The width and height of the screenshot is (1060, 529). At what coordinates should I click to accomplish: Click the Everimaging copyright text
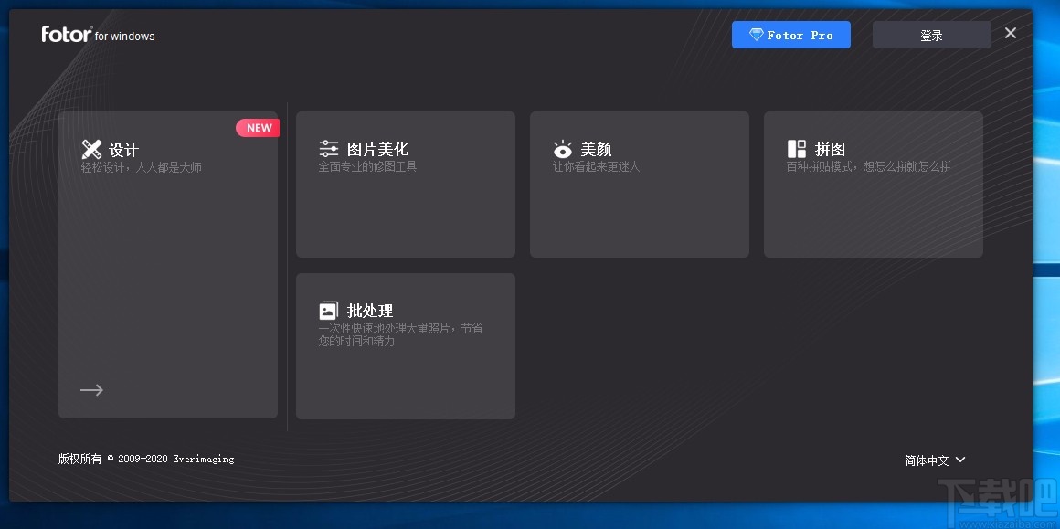point(146,458)
